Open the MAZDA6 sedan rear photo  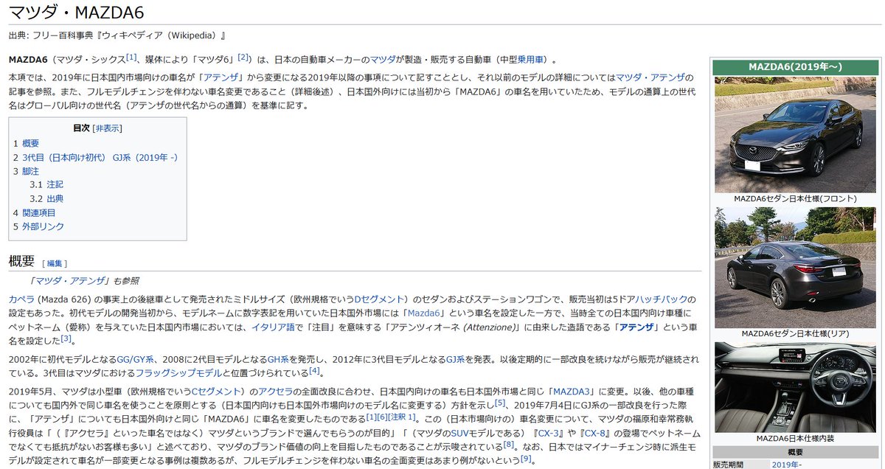pos(795,267)
